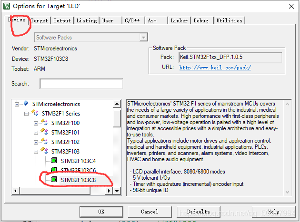
Task: Collapse the STMicroelectronics tree node
Action: click(17, 104)
